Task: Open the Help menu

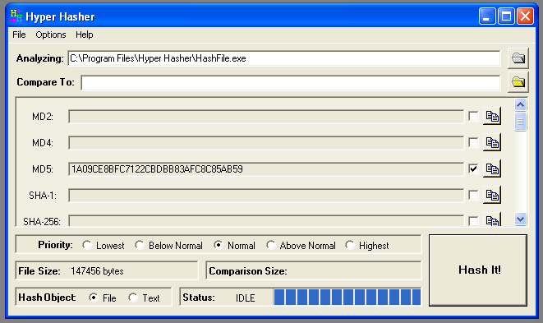Action: coord(84,35)
